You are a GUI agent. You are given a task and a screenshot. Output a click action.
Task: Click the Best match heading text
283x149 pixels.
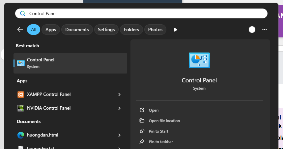click(x=27, y=46)
